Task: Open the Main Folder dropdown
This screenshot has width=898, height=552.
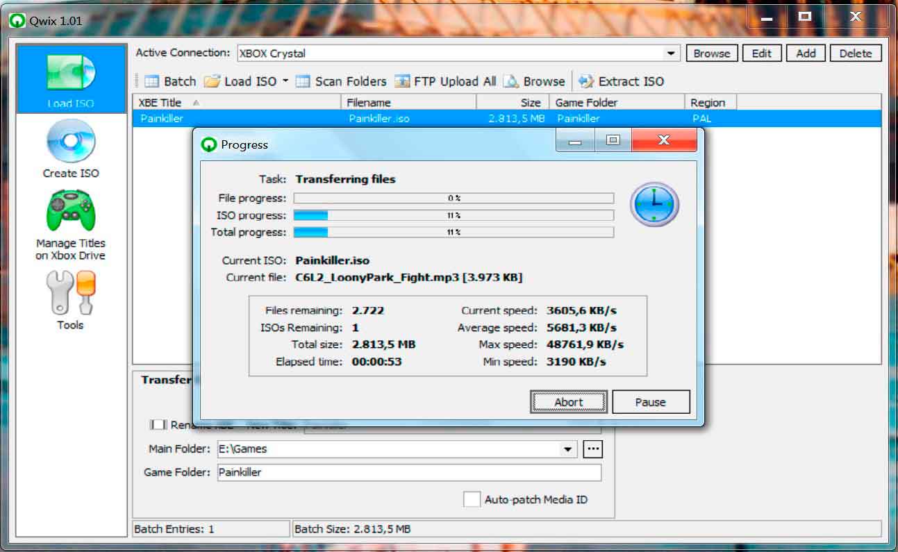Action: [x=568, y=449]
